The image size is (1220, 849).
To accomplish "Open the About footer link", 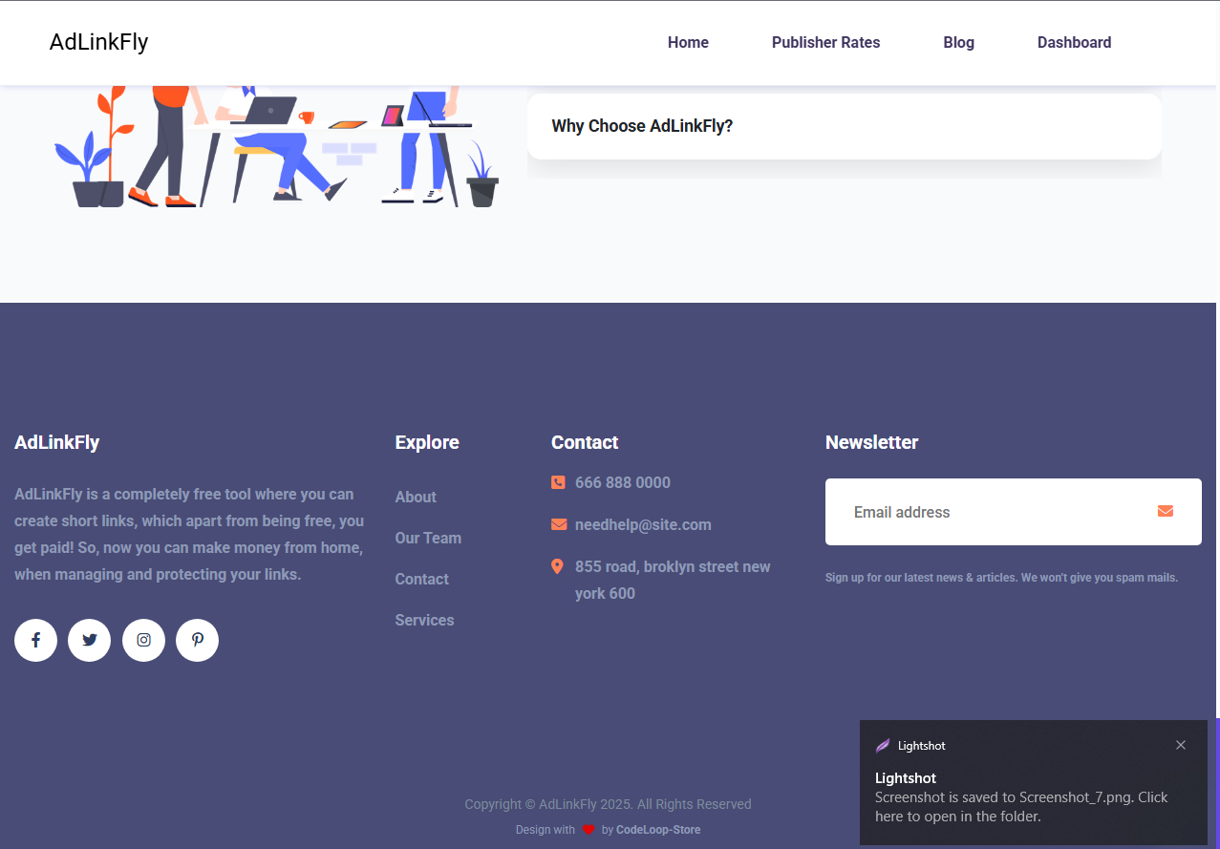I will pyautogui.click(x=416, y=497).
